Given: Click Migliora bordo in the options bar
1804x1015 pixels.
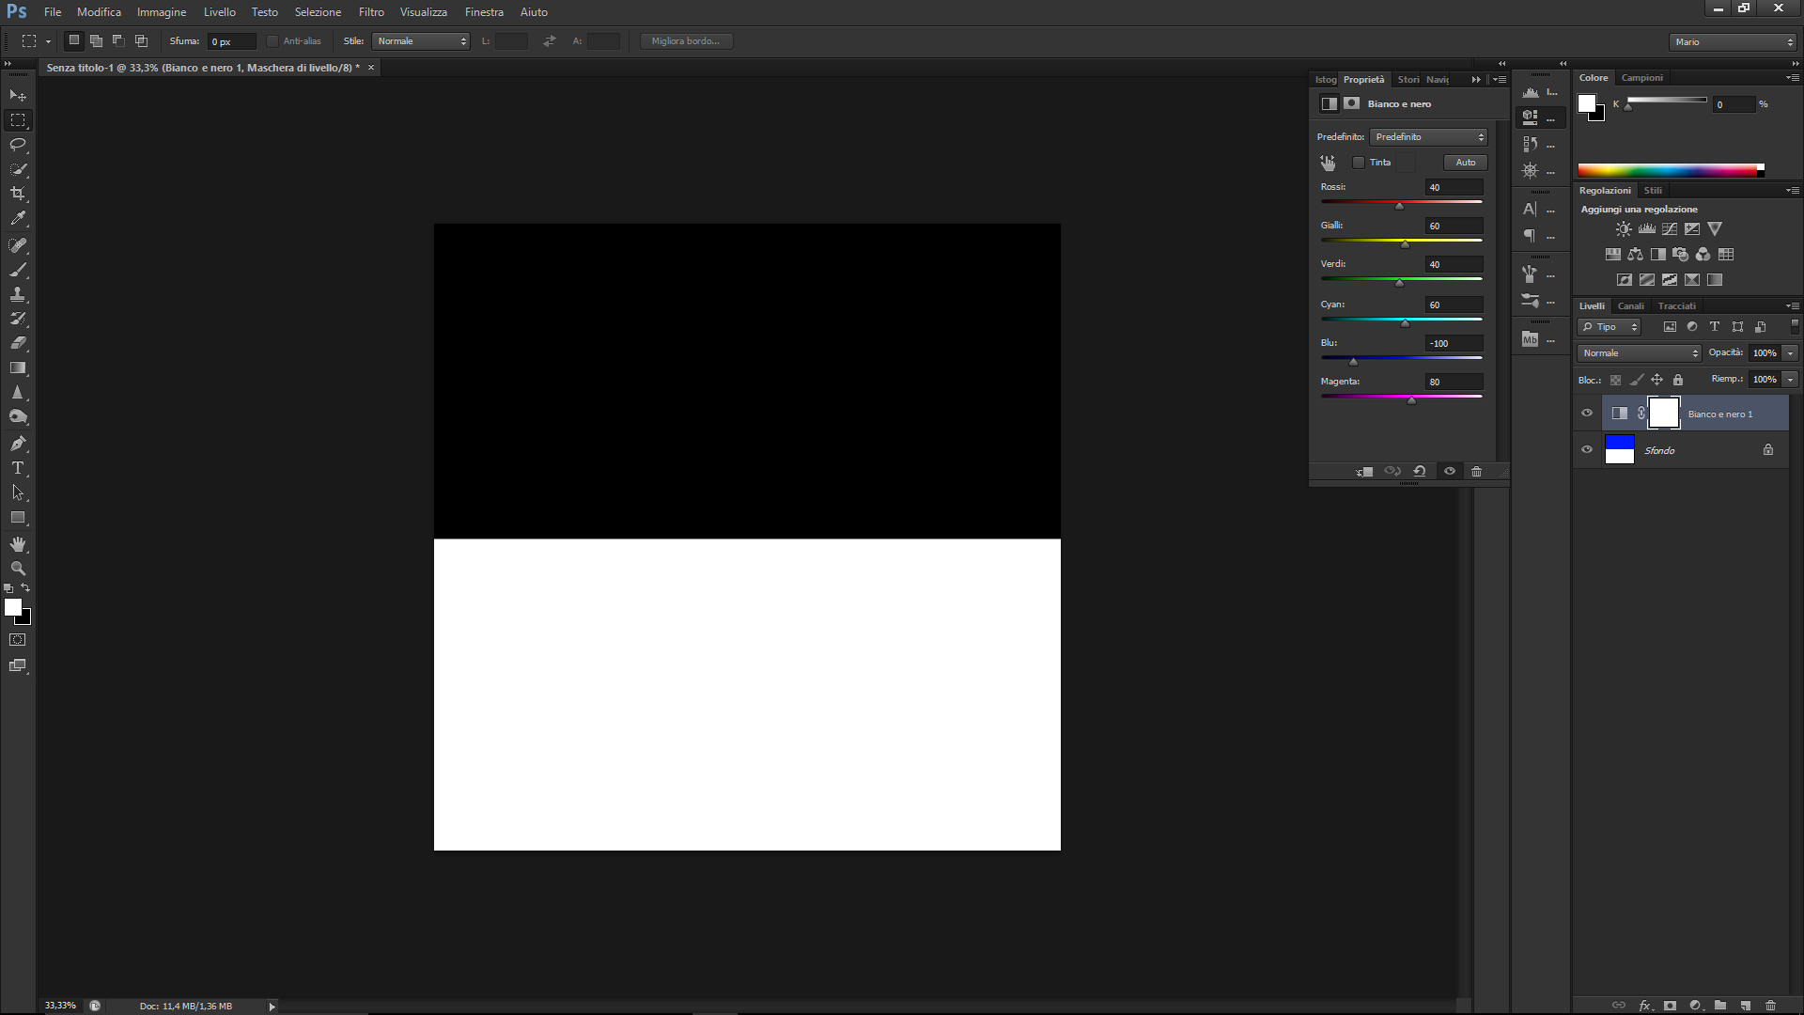Looking at the screenshot, I should click(686, 40).
